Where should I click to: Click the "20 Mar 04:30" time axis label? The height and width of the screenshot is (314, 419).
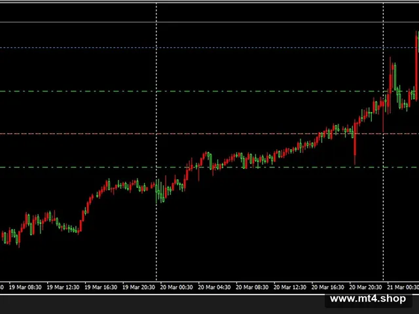[x=214, y=287]
